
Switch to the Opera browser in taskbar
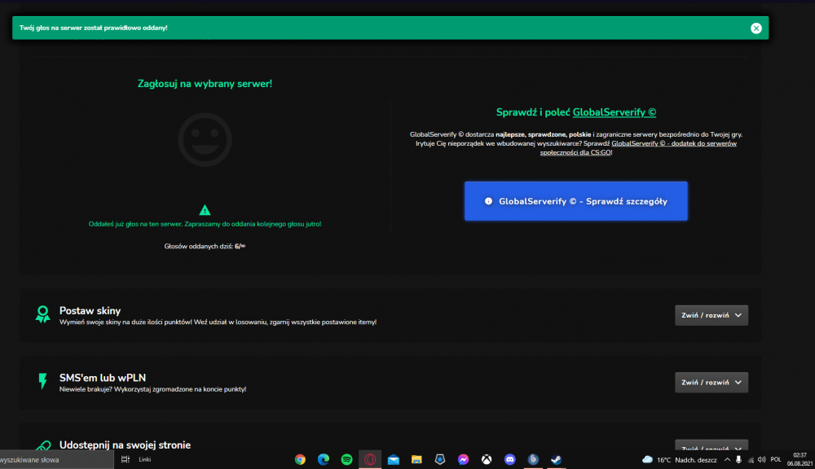pos(370,459)
